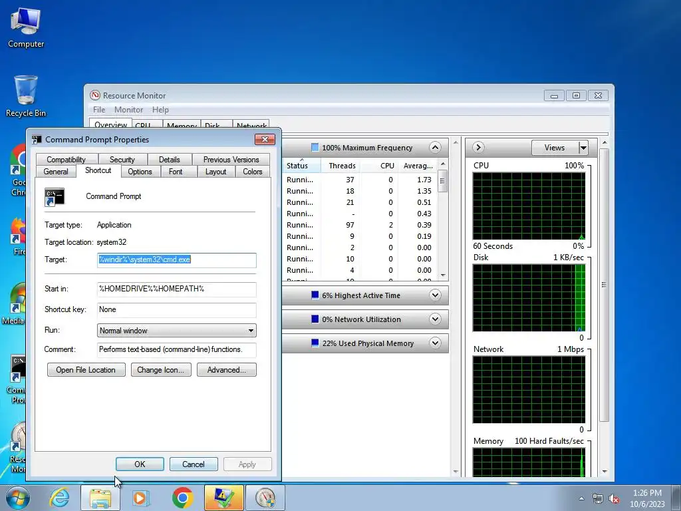Open the Monitor menu in Resource Monitor
This screenshot has height=511, width=681.
(128, 110)
